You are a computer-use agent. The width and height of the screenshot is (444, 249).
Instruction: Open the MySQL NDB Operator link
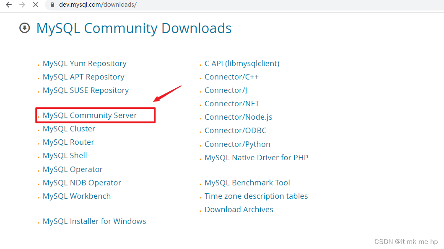pyautogui.click(x=82, y=182)
